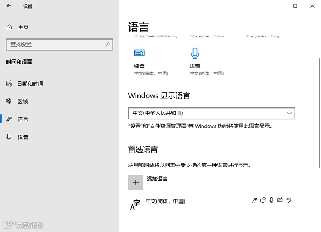Go back with the arrow icon
The width and height of the screenshot is (321, 232).
9,6
